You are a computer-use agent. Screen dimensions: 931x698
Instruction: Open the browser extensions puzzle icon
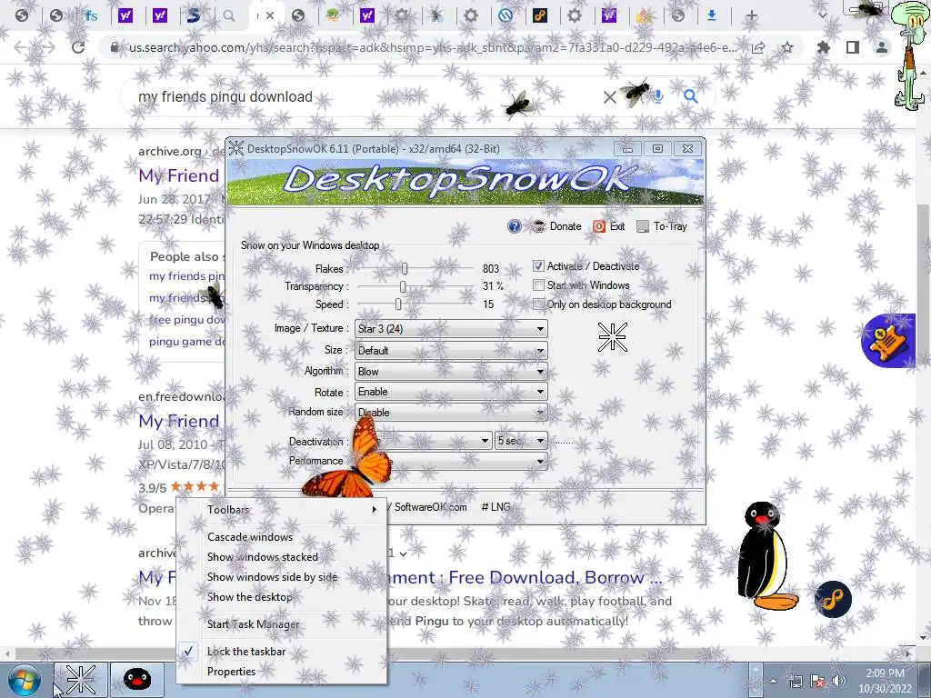tap(823, 47)
